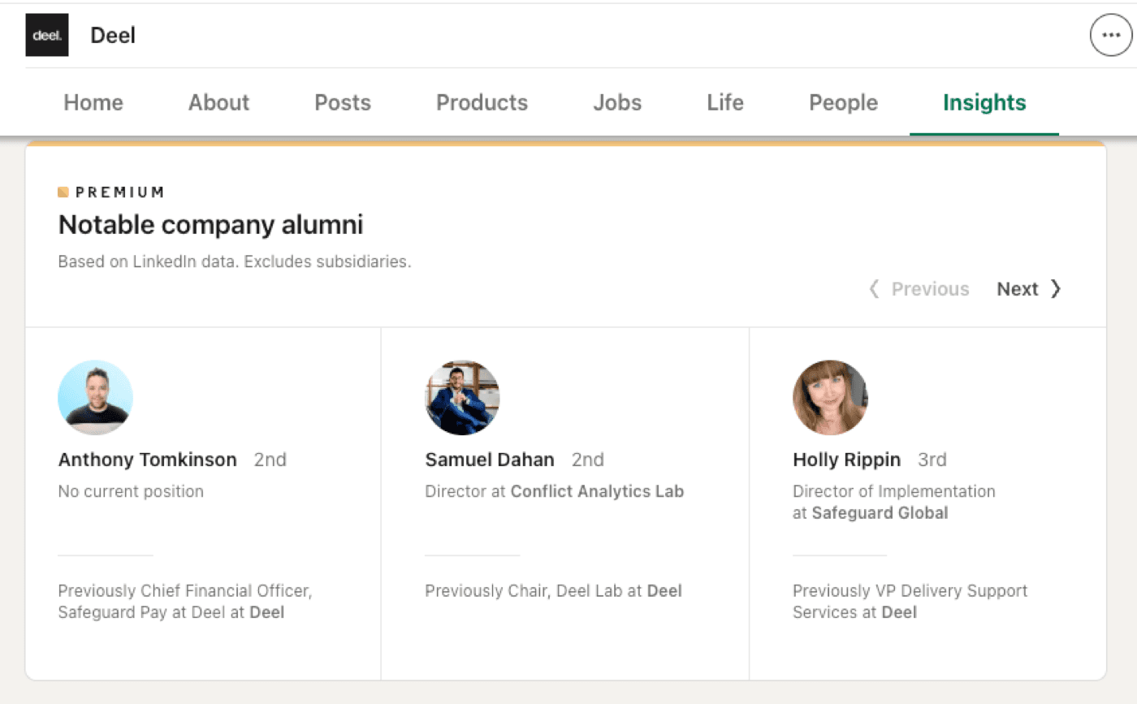The width and height of the screenshot is (1137, 704).
Task: Click 'No current position' text
Action: (x=131, y=491)
